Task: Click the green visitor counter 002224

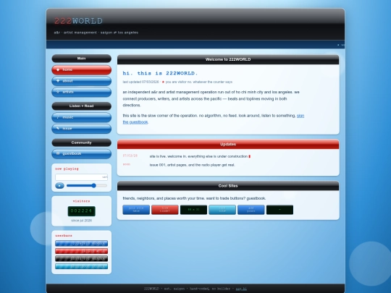Action: (x=82, y=211)
